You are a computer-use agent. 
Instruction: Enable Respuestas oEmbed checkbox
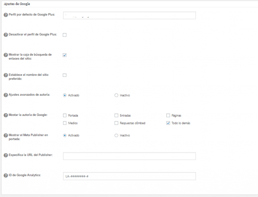[116, 123]
